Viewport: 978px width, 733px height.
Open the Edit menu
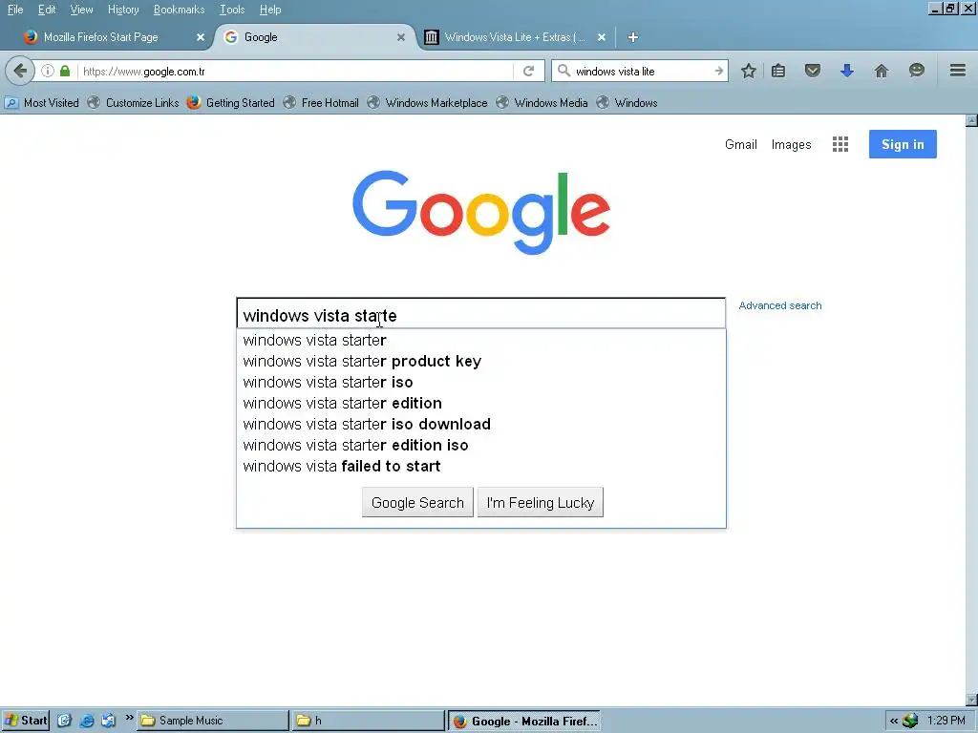(x=47, y=10)
